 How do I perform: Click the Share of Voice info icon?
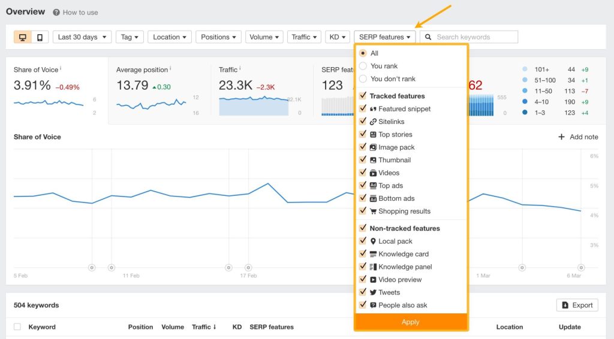point(61,68)
